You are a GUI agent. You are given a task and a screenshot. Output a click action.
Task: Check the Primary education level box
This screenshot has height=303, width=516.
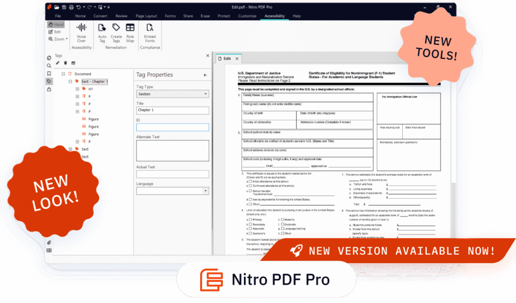(x=250, y=219)
